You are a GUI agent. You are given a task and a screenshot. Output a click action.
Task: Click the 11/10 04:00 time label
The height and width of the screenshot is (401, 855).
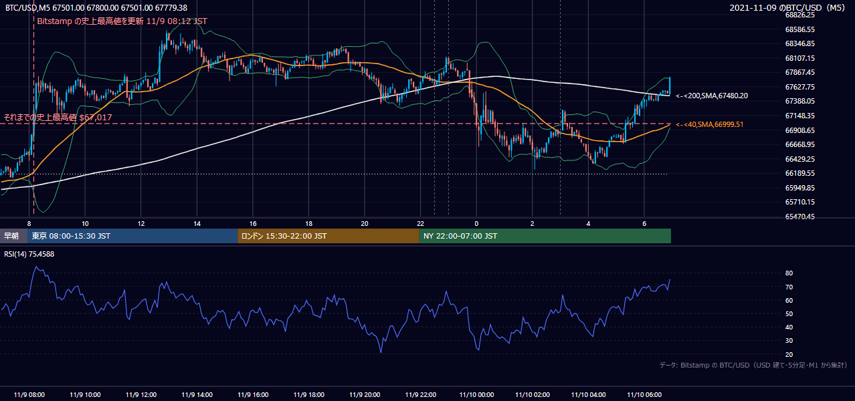(589, 394)
